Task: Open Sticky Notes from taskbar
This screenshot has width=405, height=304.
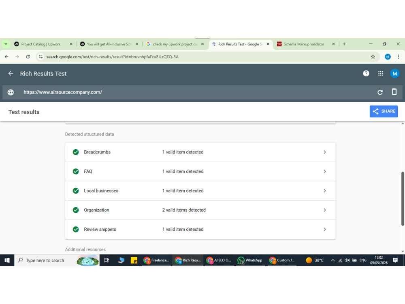Action: 134,260
